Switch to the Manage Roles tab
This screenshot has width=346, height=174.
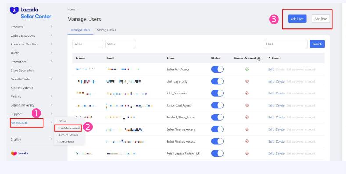(x=107, y=30)
